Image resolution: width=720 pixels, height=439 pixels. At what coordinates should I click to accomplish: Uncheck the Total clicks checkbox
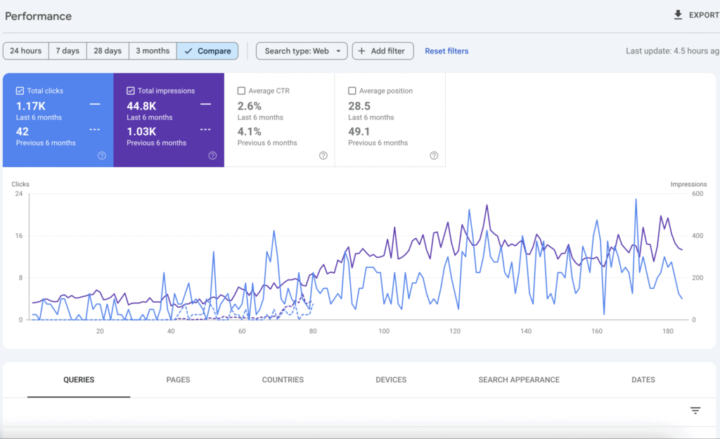[x=20, y=91]
